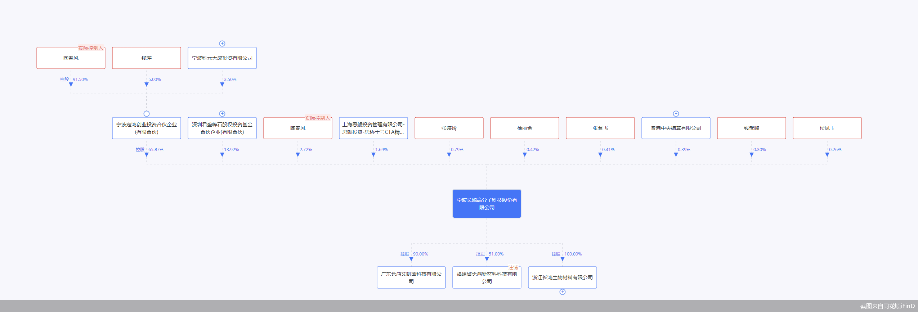Click the 90.00% holding label above 广东长鸿艾凯茵
Viewport: 918px width, 312px height.
[x=421, y=254]
